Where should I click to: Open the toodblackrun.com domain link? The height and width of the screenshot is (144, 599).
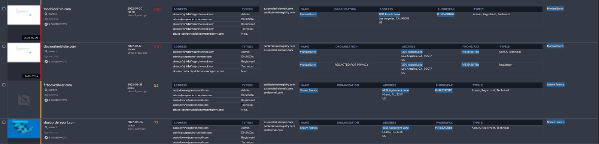57,9
